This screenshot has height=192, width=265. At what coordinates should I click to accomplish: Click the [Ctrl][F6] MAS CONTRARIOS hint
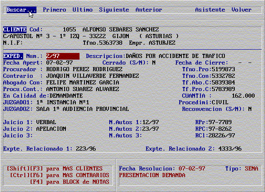59,175
